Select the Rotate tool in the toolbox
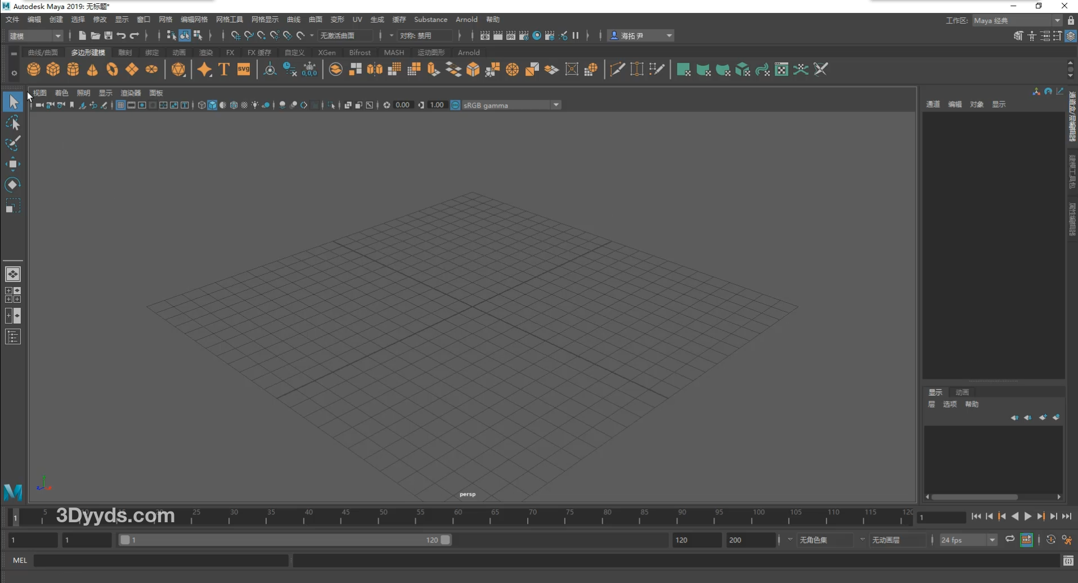The image size is (1078, 583). click(12, 185)
